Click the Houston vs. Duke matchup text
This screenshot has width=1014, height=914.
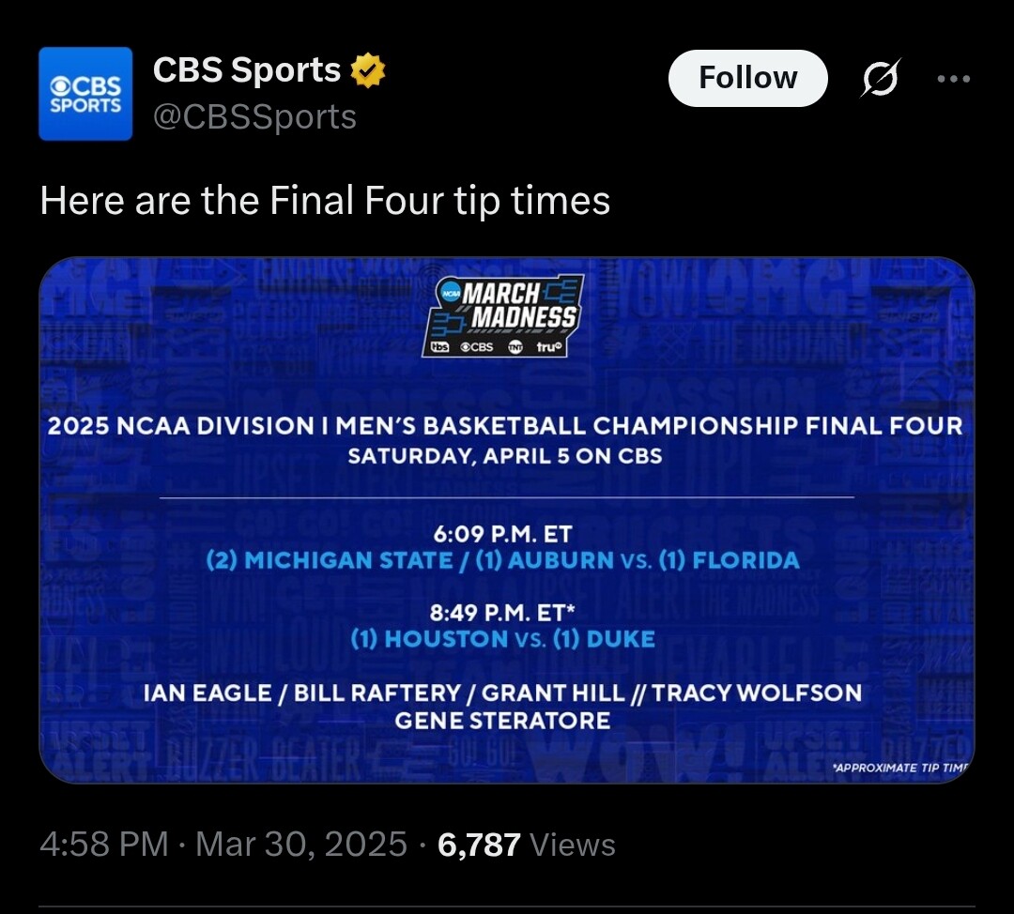(x=502, y=639)
